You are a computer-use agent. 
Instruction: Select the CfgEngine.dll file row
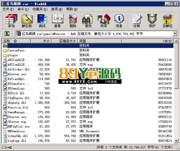coord(88,98)
